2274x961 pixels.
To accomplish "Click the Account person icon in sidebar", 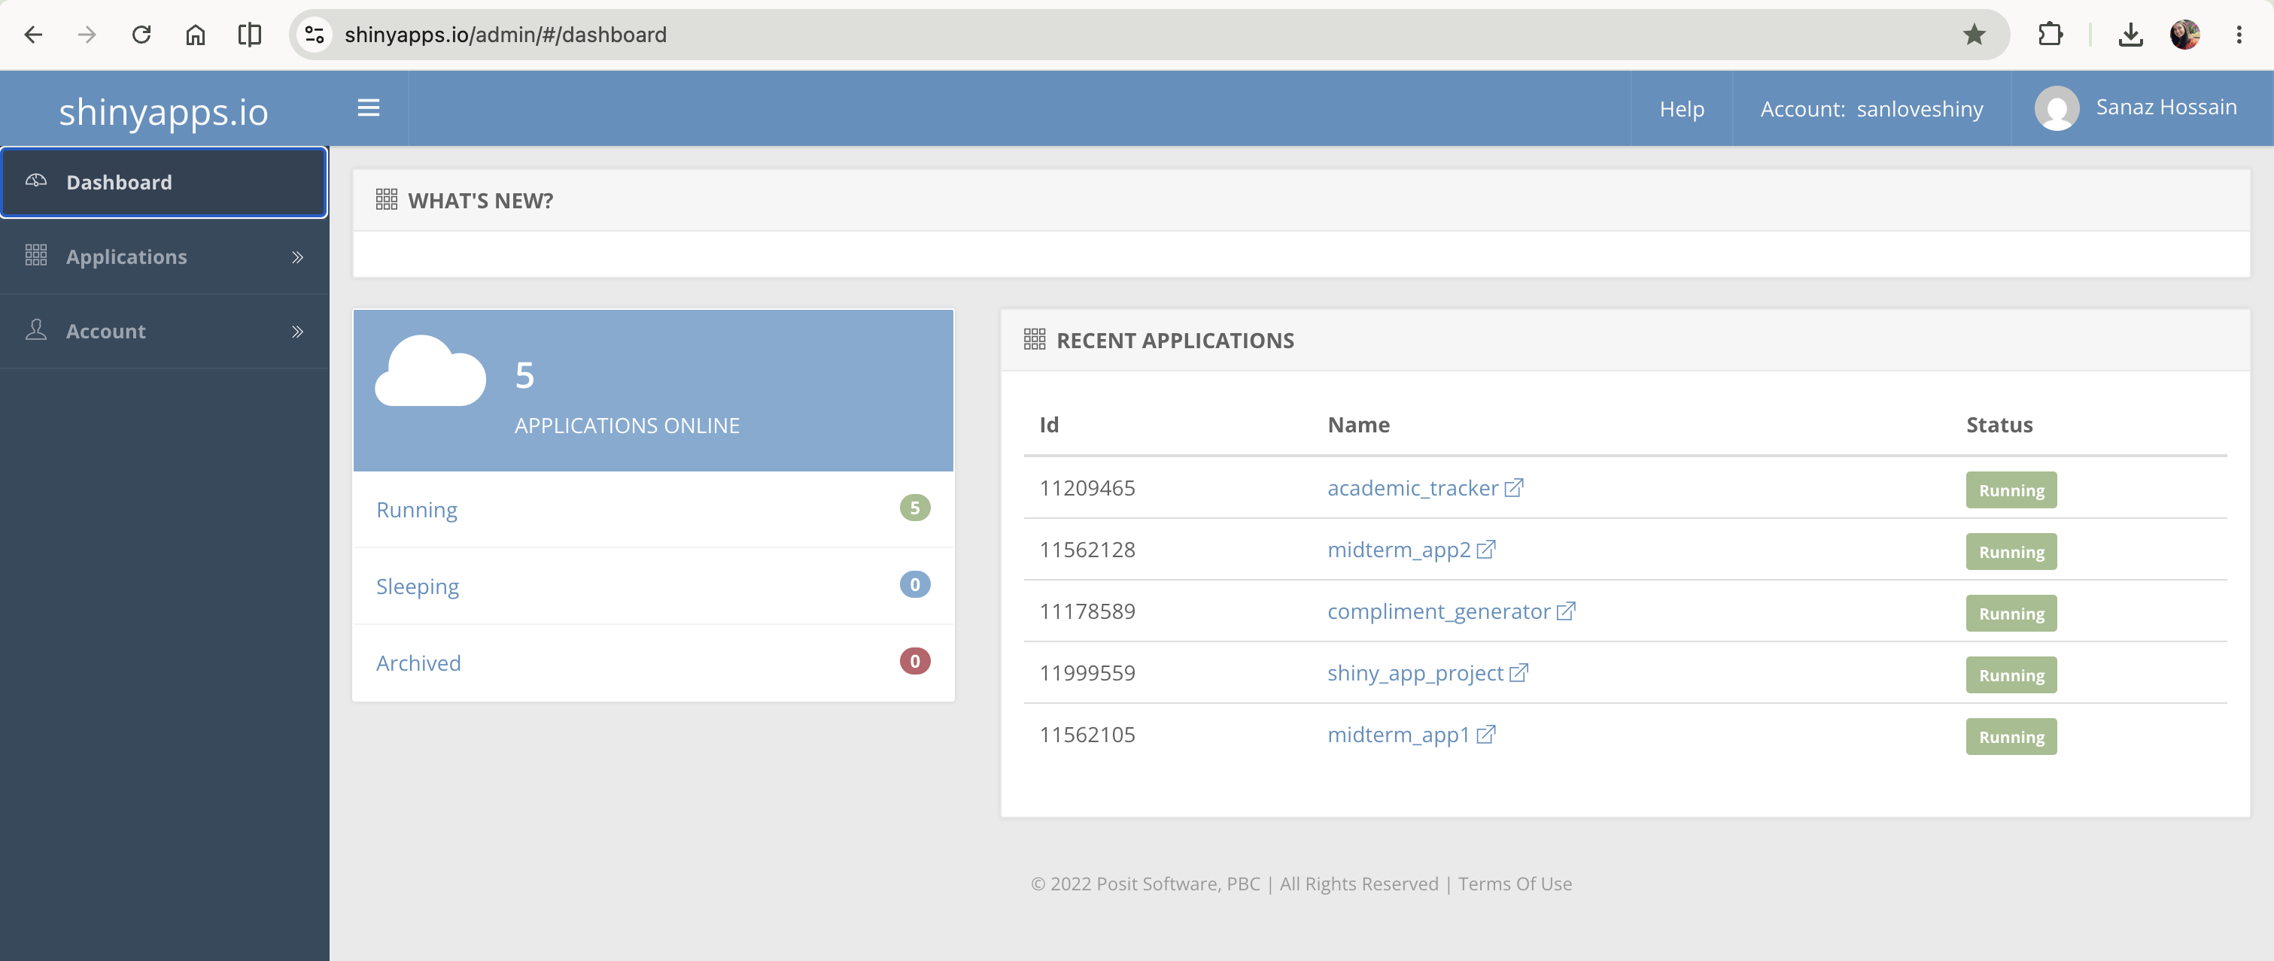I will [x=36, y=330].
